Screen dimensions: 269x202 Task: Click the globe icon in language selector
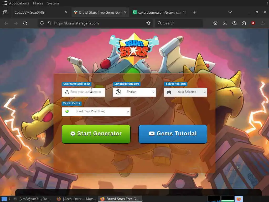(x=118, y=92)
